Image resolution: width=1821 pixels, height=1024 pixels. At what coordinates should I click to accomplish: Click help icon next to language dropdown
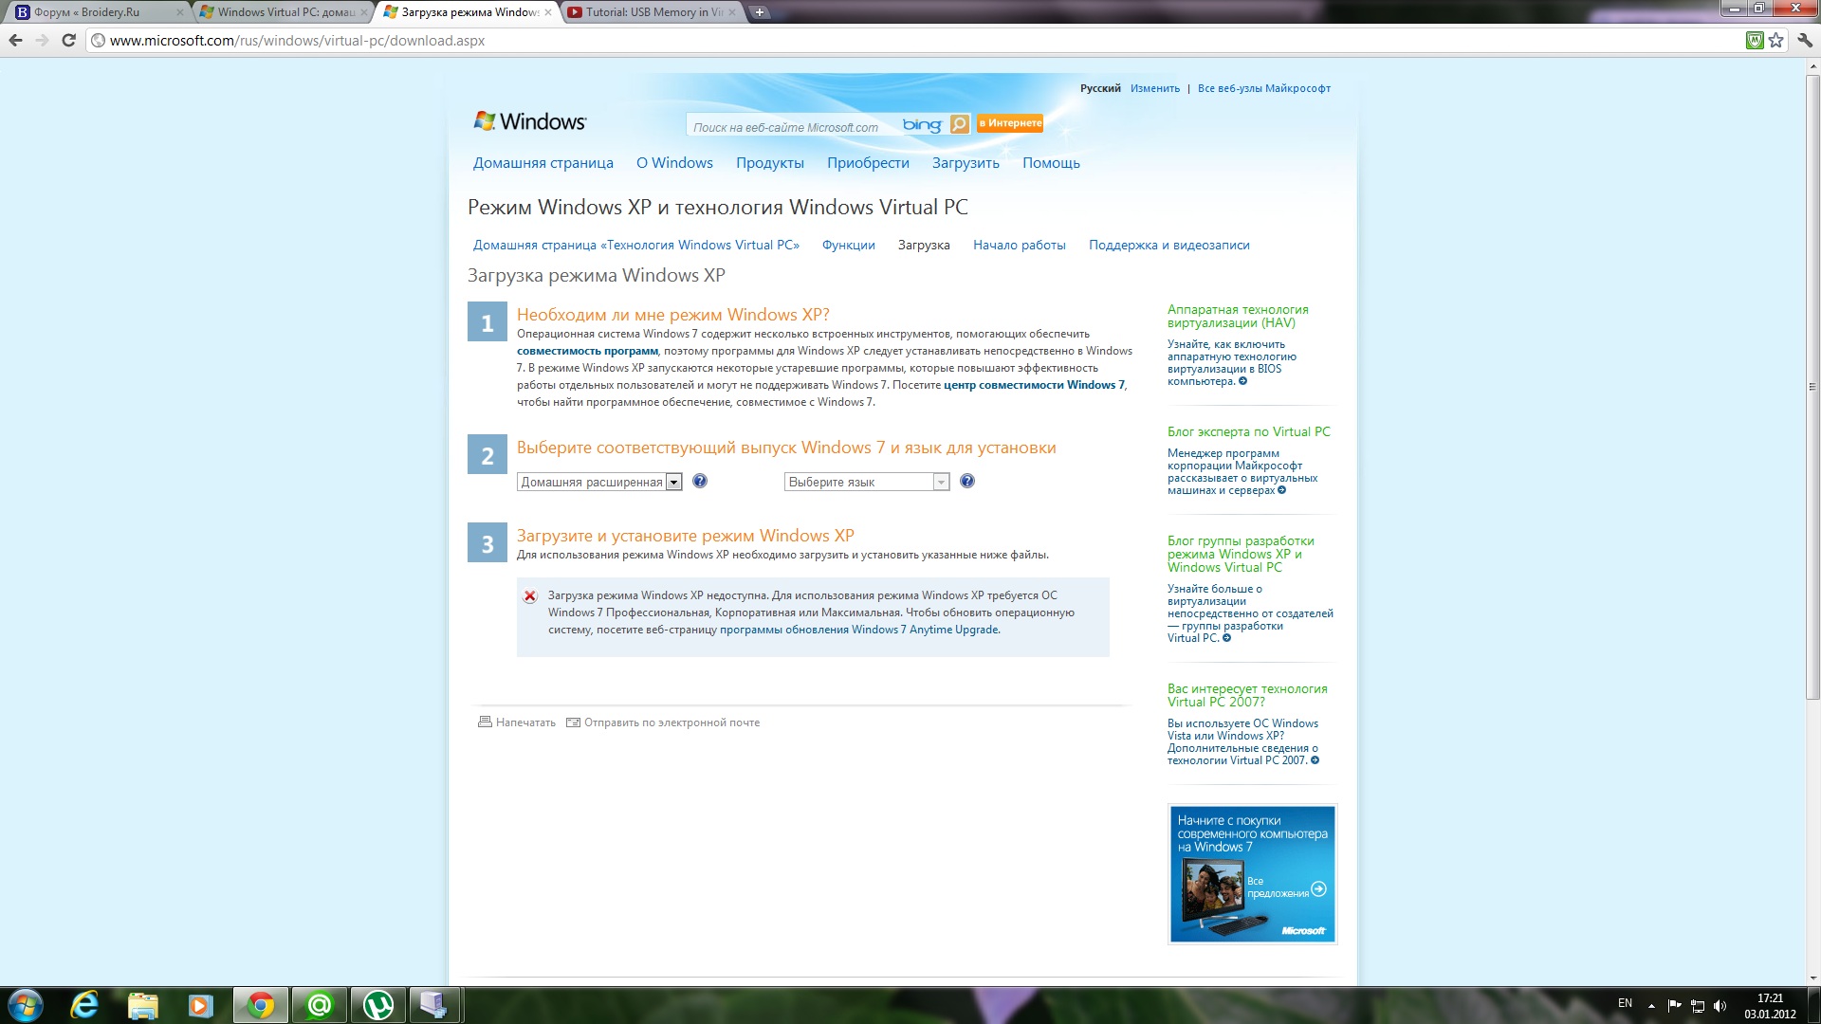pyautogui.click(x=967, y=482)
